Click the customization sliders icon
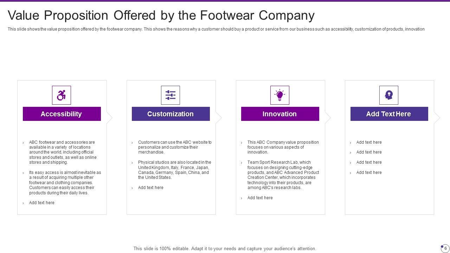 [171, 95]
